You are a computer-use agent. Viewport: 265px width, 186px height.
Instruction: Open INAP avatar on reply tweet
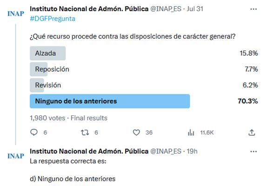[16, 156]
